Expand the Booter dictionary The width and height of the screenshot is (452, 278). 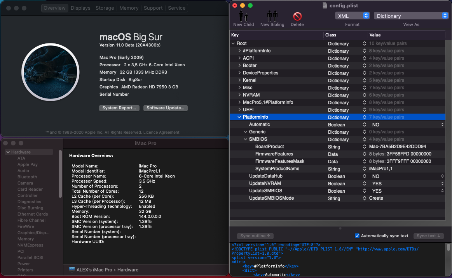click(239, 66)
